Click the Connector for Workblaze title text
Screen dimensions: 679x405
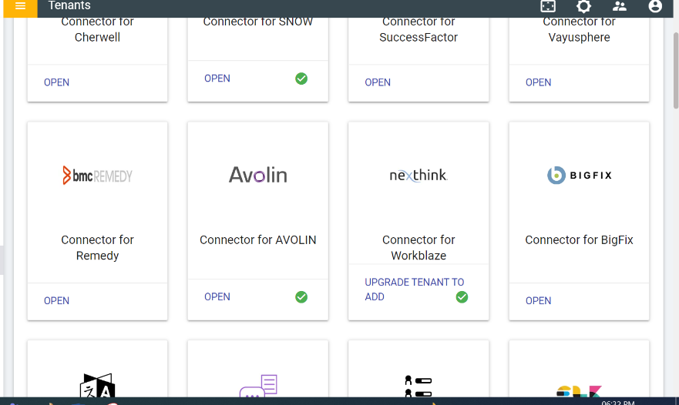pyautogui.click(x=418, y=247)
